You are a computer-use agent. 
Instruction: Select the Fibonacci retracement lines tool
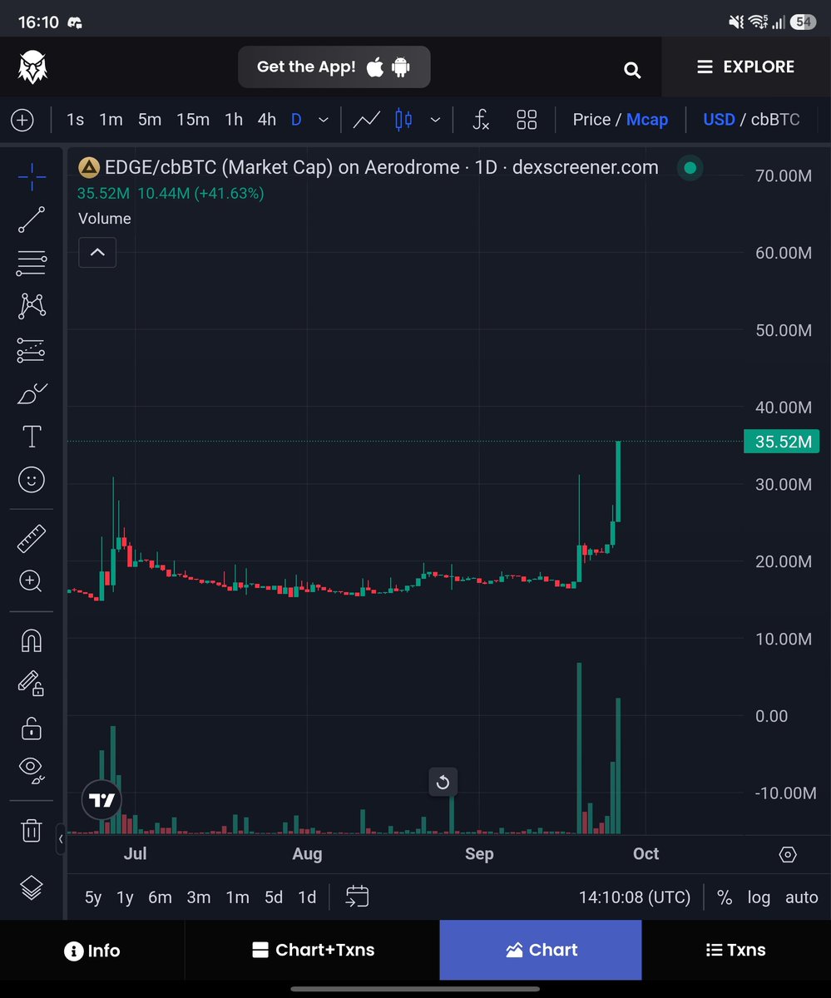[32, 264]
